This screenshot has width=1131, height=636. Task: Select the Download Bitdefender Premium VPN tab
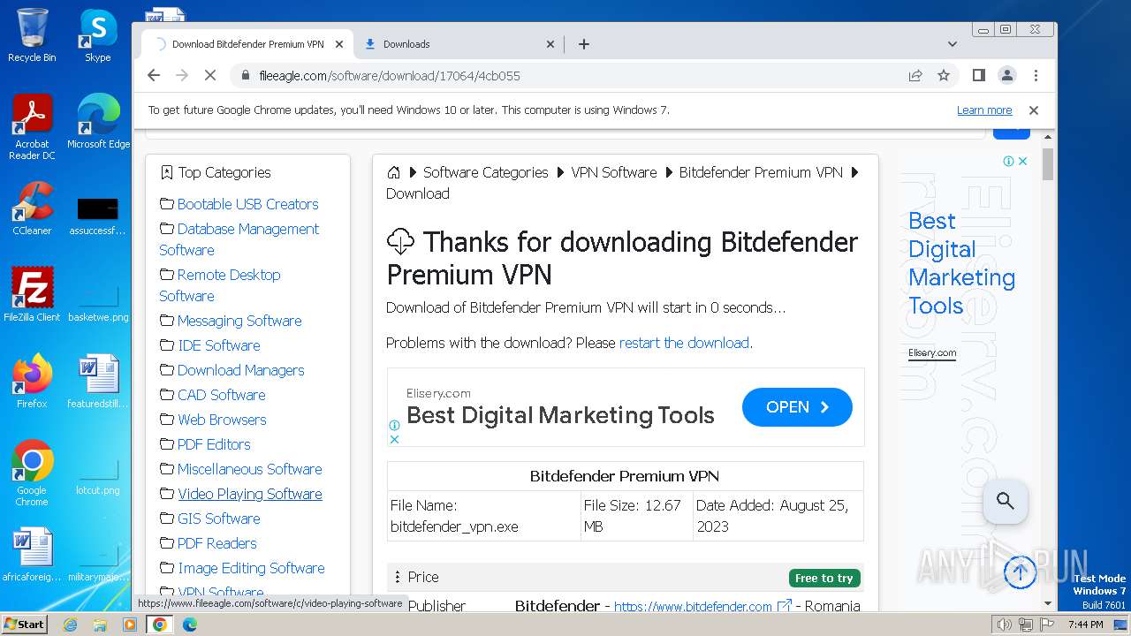pyautogui.click(x=247, y=44)
